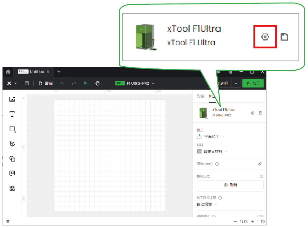Activate the green selection pointer tool

point(85,83)
